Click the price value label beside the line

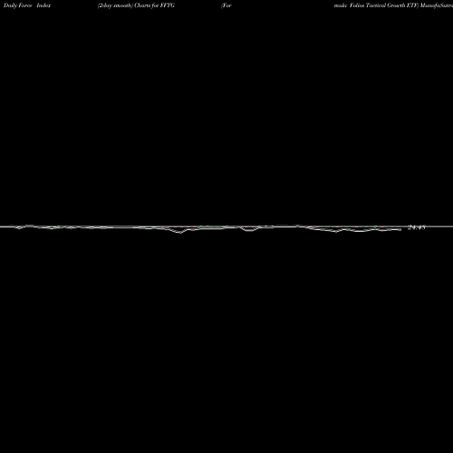pyautogui.click(x=417, y=227)
